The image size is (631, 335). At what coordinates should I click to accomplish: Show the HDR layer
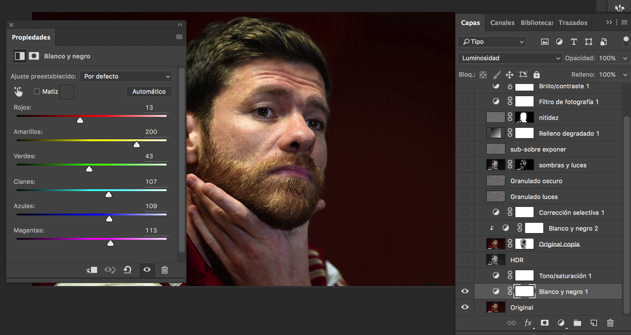coord(464,260)
